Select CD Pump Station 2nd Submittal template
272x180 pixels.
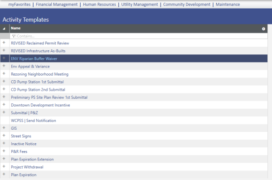[x=38, y=90]
